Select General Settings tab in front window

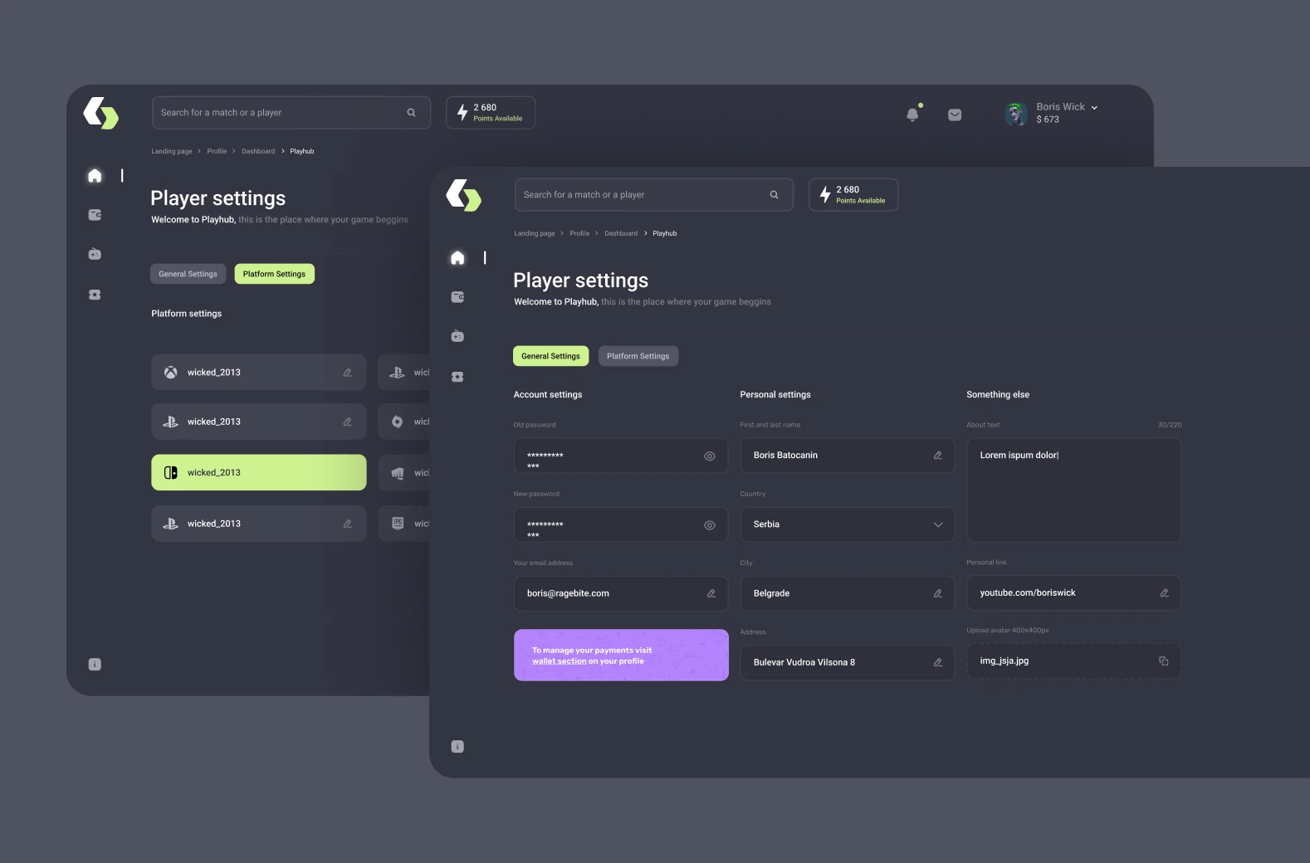pyautogui.click(x=550, y=356)
